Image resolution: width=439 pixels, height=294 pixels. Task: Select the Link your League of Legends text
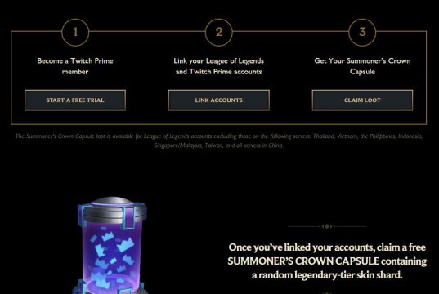(218, 60)
